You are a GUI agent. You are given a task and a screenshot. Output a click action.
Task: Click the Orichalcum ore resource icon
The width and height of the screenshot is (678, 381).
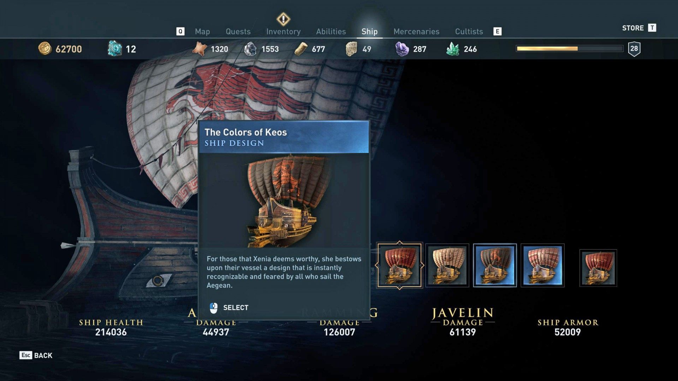coord(114,49)
